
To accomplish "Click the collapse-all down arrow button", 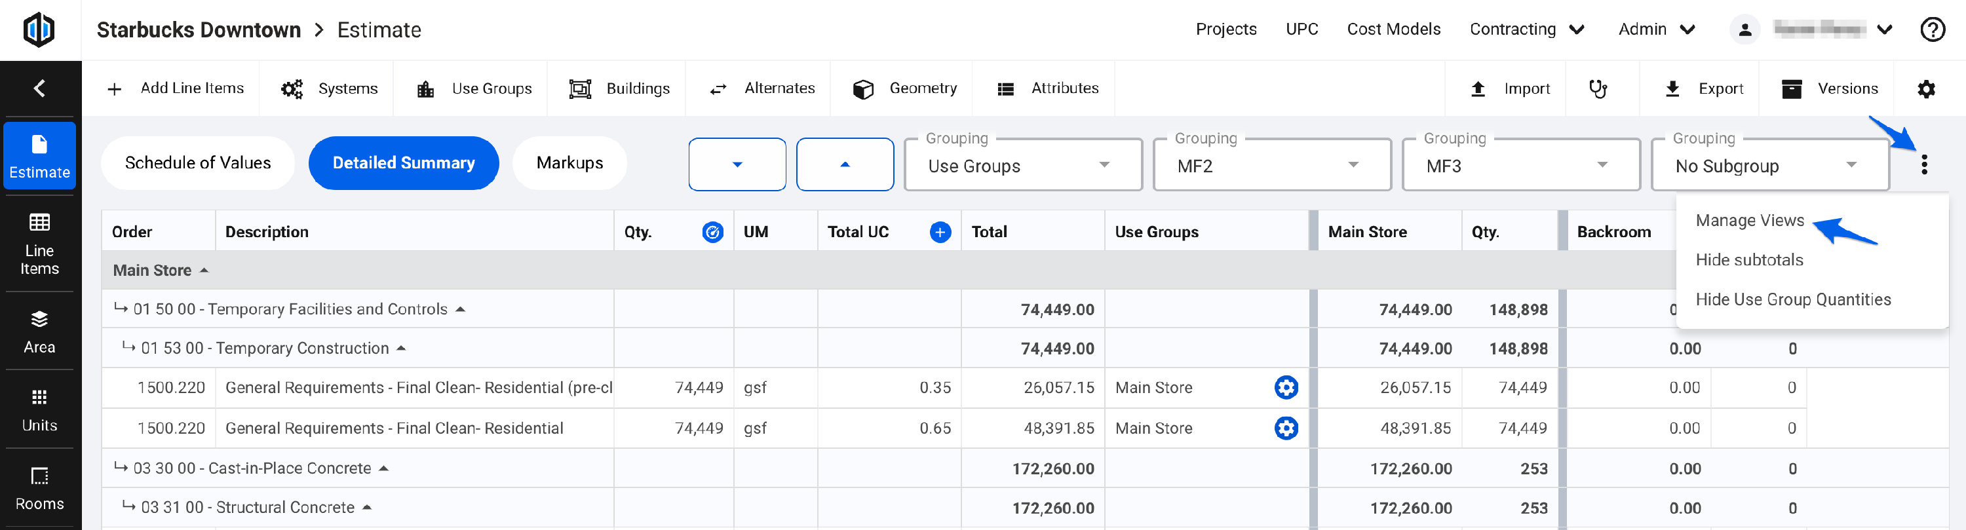I will click(737, 164).
